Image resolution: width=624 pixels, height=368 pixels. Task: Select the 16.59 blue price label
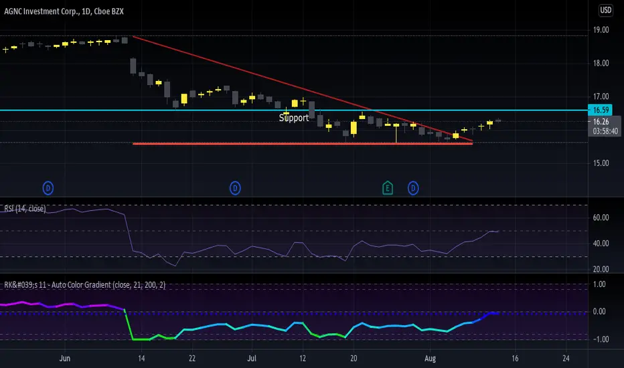coord(600,110)
